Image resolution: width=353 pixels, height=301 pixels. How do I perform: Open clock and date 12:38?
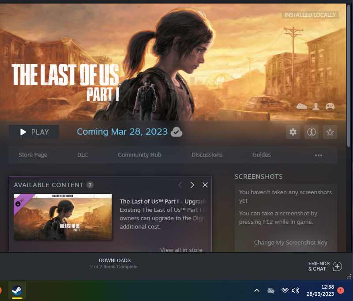coord(320,290)
